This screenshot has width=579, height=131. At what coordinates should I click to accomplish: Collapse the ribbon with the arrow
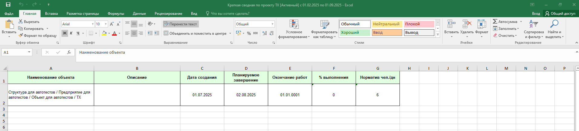(x=576, y=43)
